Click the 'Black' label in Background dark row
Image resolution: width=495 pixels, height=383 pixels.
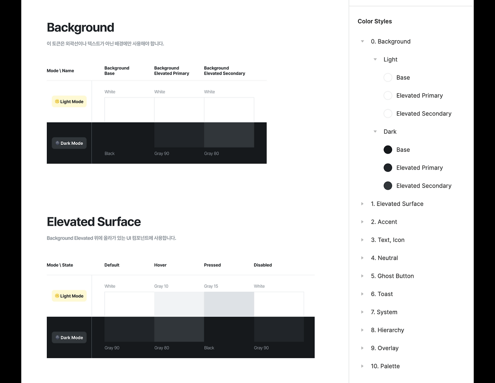pos(109,153)
